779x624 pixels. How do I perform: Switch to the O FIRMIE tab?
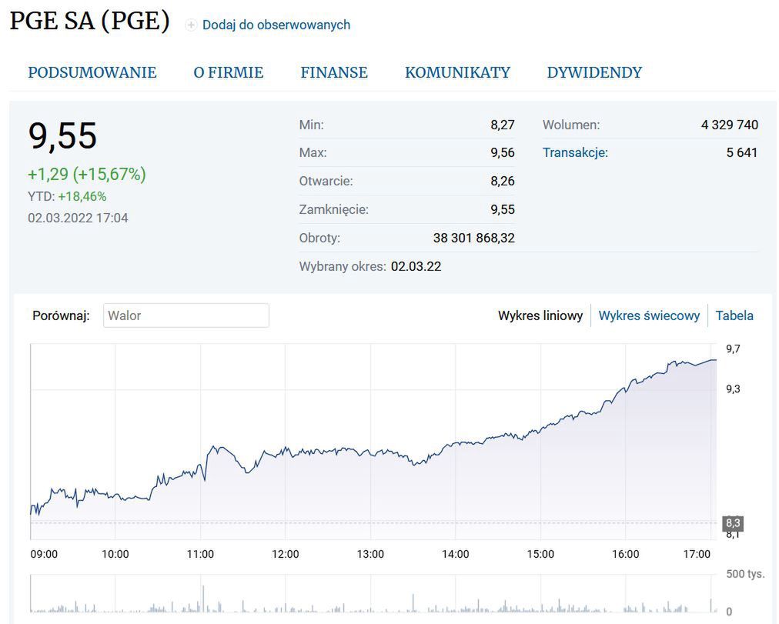tap(228, 72)
